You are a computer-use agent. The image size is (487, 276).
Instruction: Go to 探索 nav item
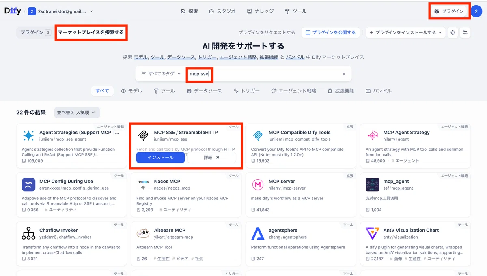(189, 11)
